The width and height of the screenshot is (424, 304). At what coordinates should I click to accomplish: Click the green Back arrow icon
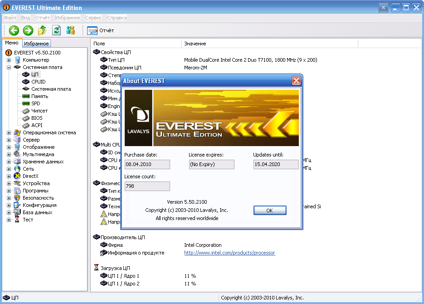(x=14, y=30)
